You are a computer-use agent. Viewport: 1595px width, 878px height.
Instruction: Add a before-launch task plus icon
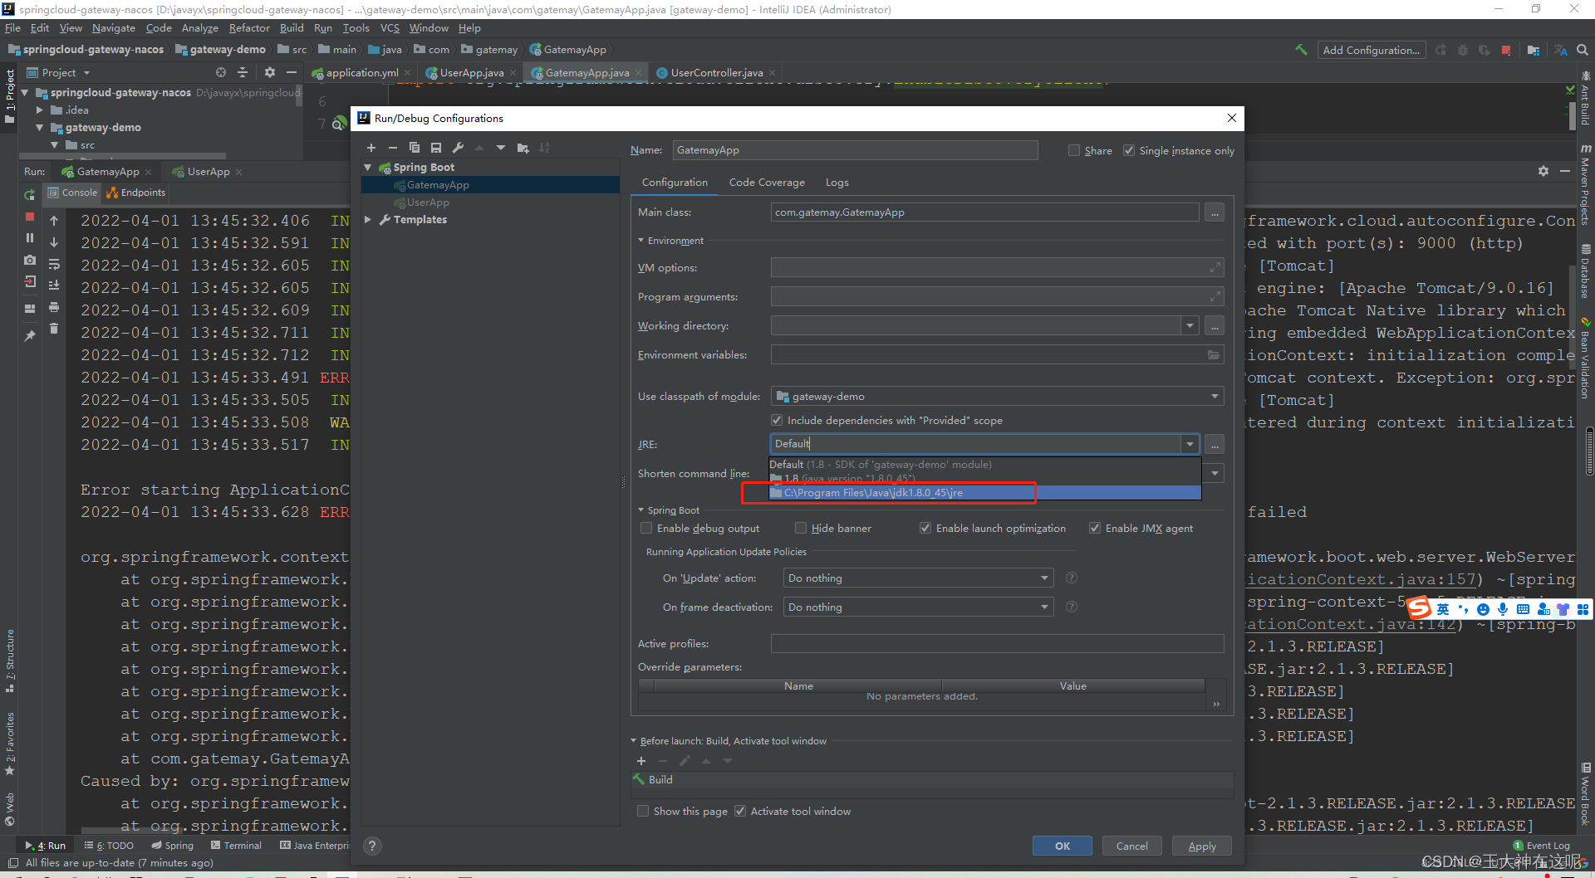[x=641, y=761]
